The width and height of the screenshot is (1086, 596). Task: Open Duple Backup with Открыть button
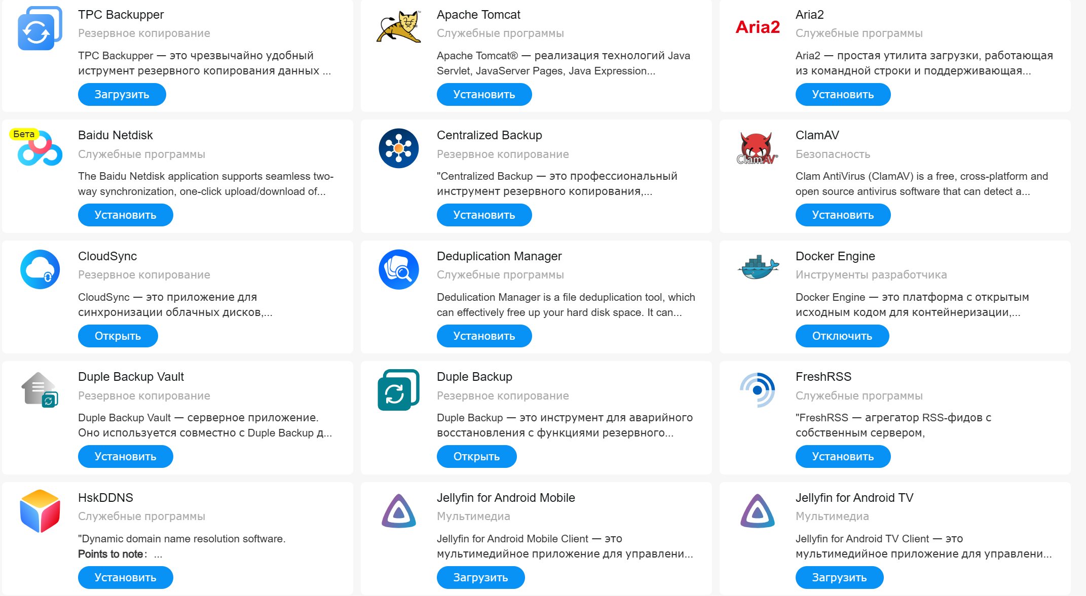coord(476,457)
